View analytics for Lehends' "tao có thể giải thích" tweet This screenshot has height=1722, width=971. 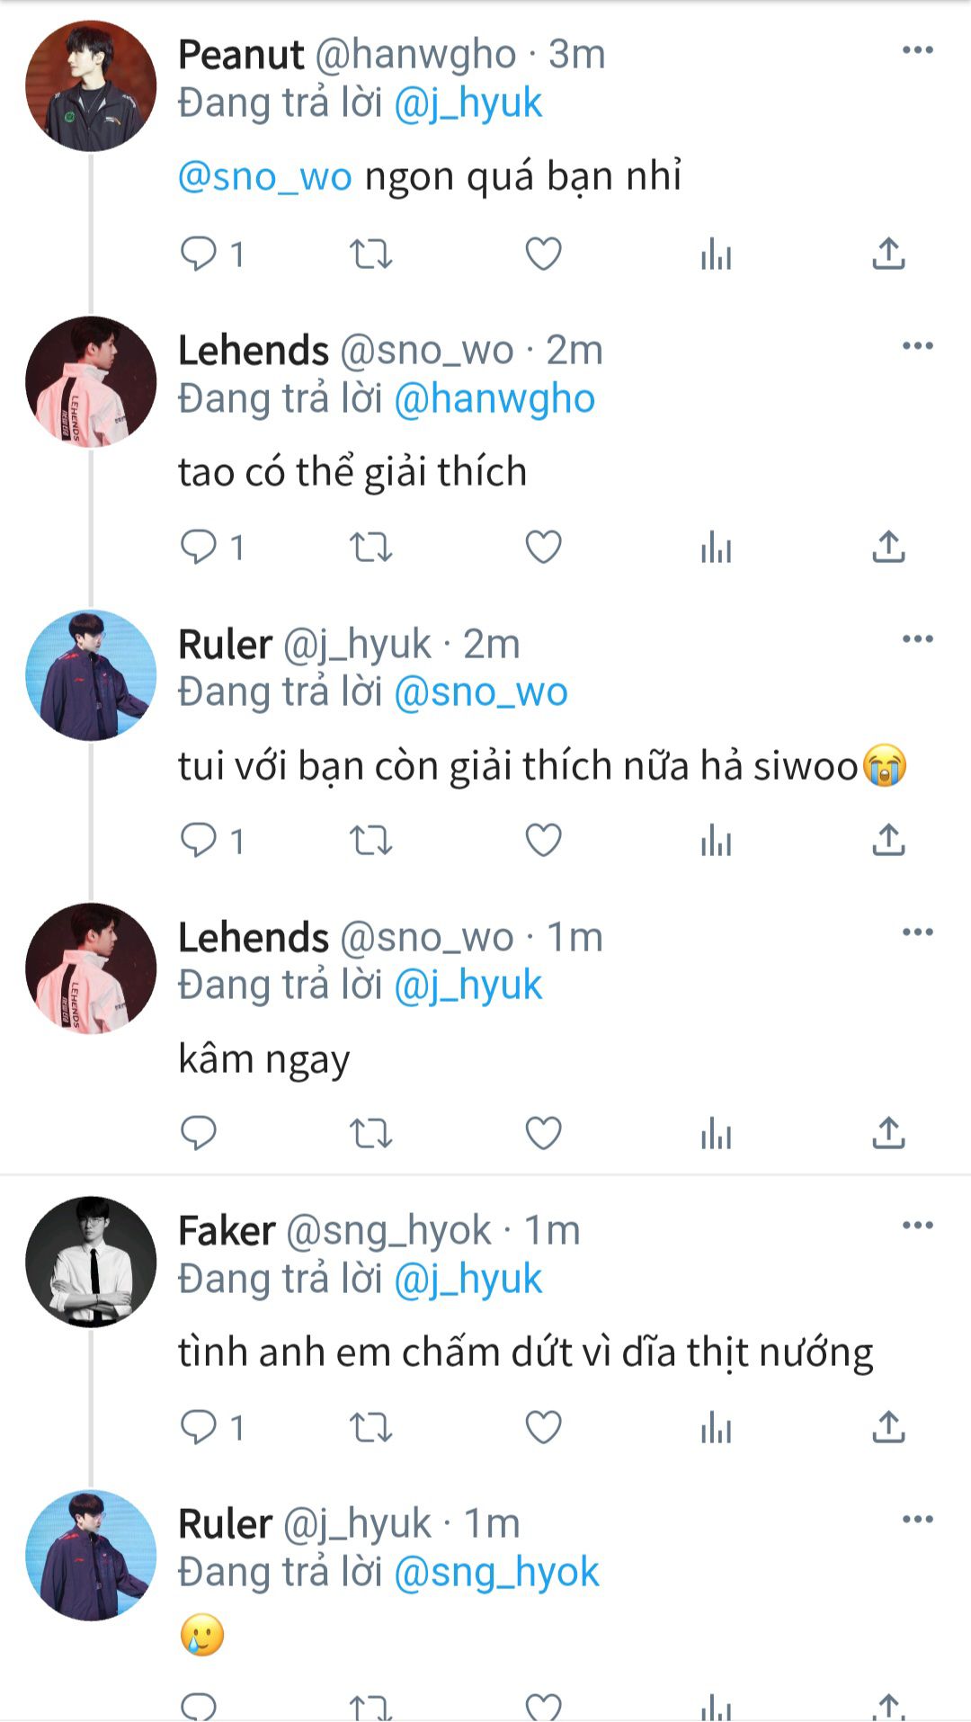pos(716,547)
